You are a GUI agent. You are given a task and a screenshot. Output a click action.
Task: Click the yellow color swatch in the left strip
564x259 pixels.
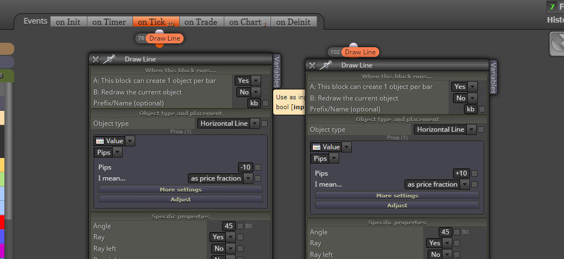coord(2,165)
